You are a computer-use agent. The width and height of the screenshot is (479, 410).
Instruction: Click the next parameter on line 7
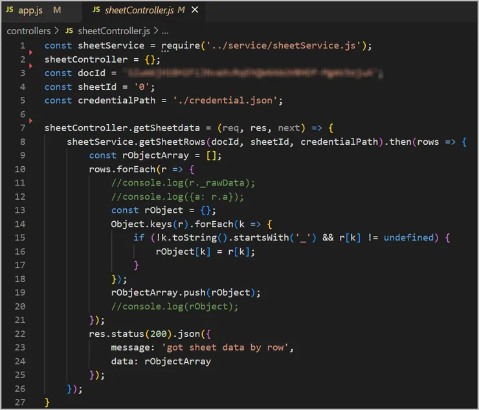click(289, 128)
